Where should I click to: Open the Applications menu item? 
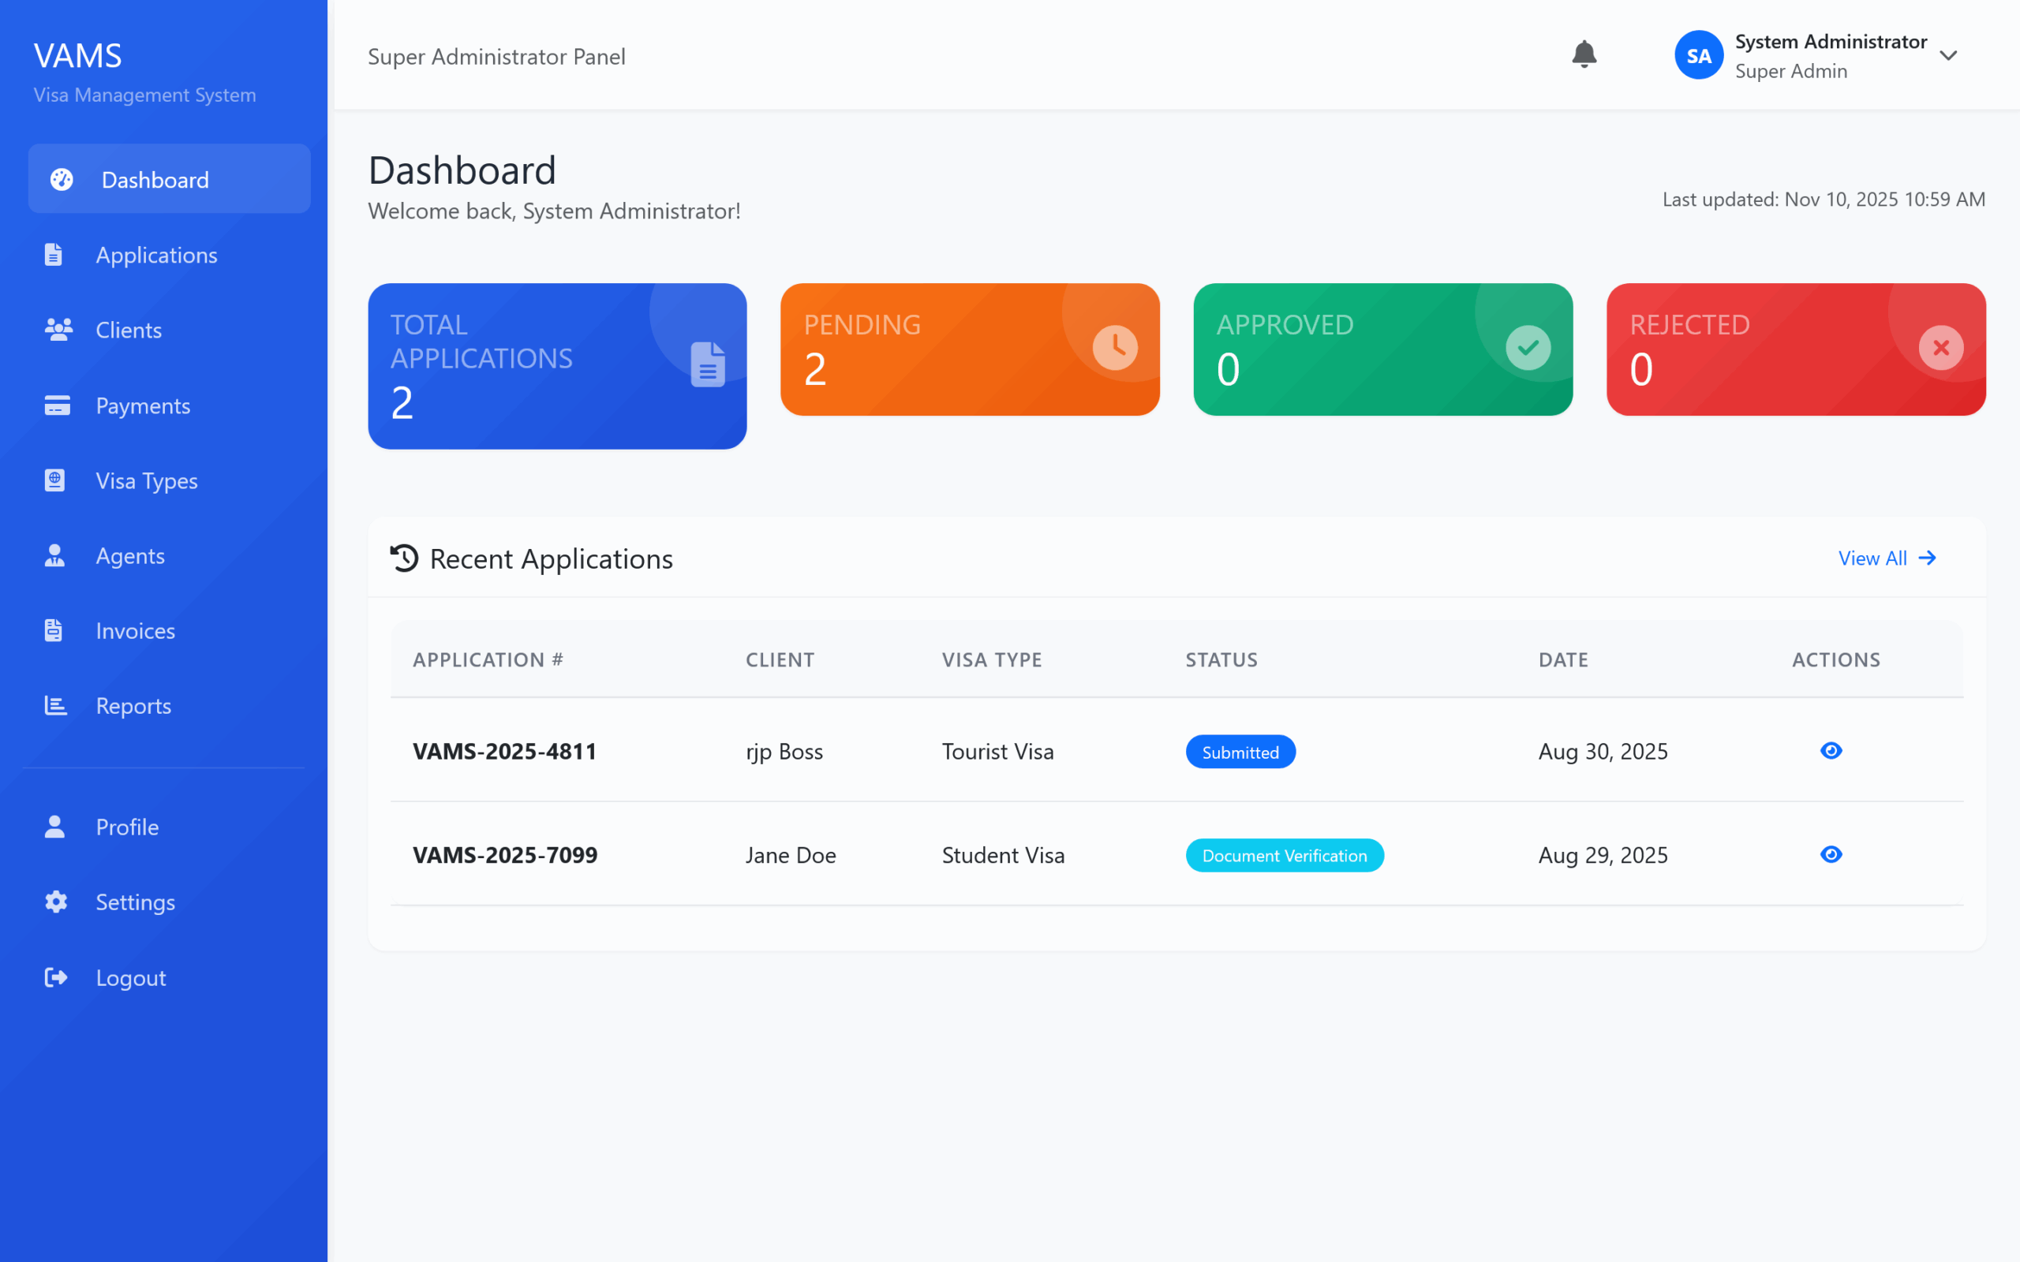pyautogui.click(x=156, y=255)
